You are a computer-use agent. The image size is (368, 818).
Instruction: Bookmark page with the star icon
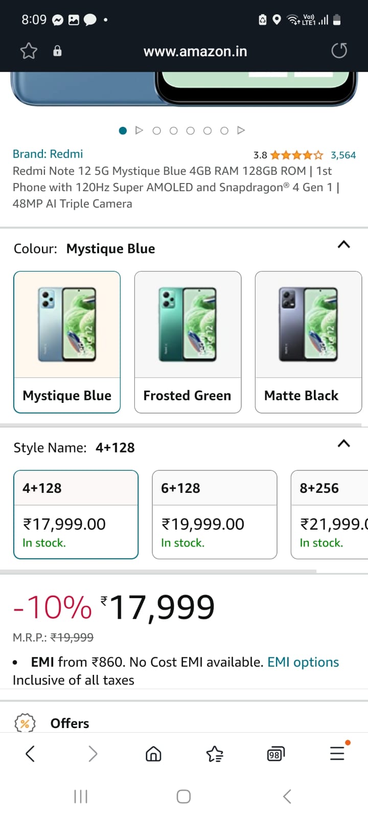(29, 51)
